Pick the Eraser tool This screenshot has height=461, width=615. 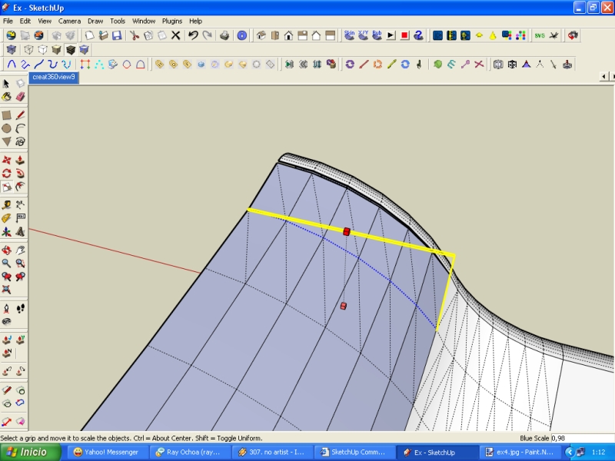(21, 97)
